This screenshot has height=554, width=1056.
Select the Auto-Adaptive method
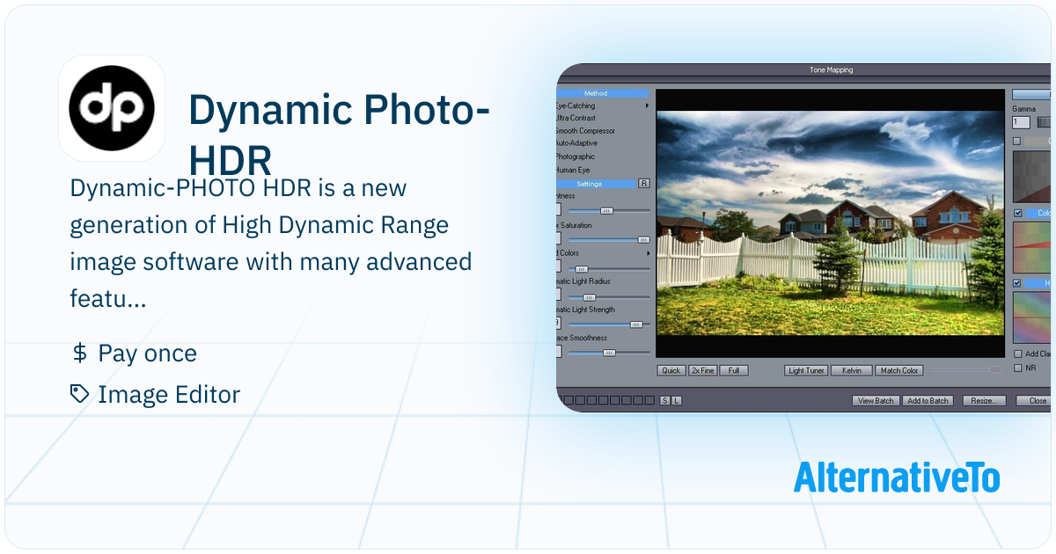[x=576, y=143]
